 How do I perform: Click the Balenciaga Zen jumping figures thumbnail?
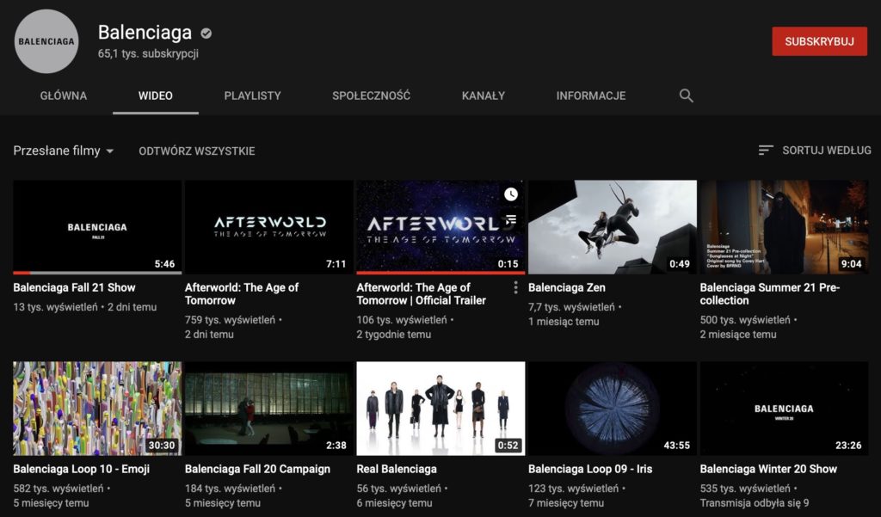pyautogui.click(x=613, y=227)
